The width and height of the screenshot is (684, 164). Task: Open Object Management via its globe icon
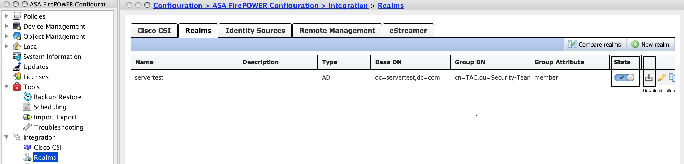17,36
